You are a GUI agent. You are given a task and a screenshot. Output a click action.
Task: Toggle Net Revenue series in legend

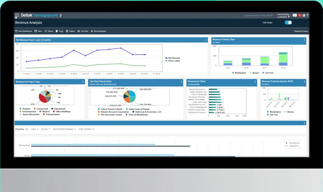click(x=173, y=58)
